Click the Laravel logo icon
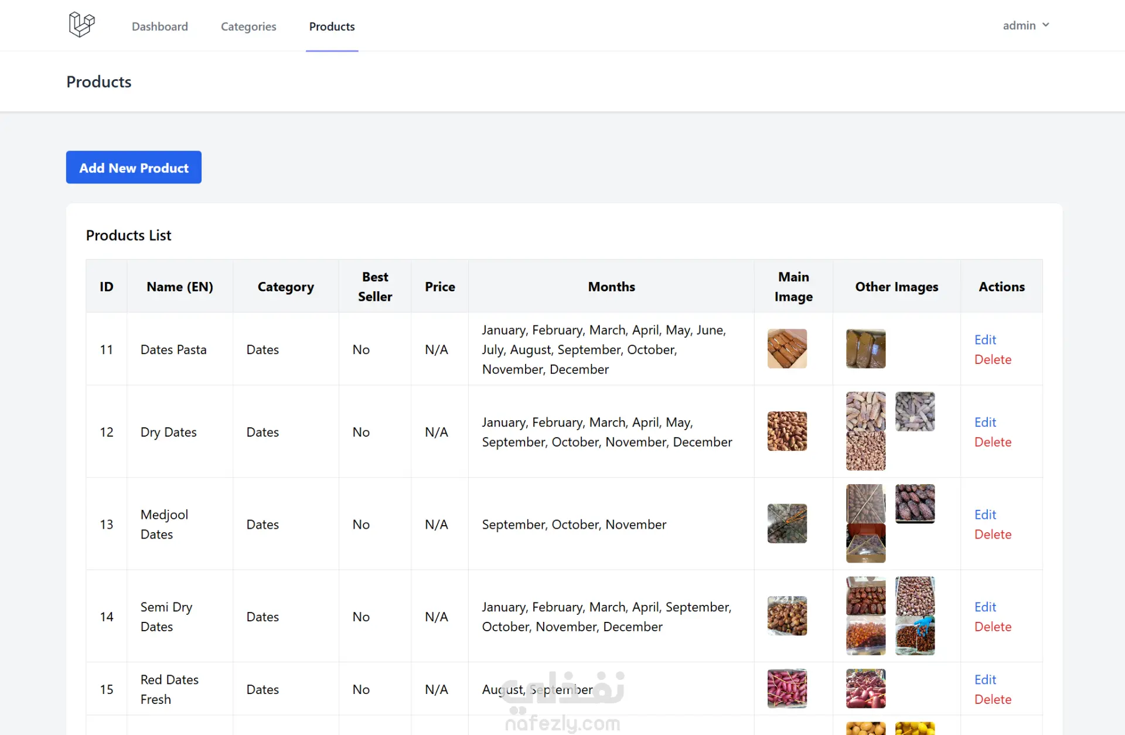 point(81,25)
